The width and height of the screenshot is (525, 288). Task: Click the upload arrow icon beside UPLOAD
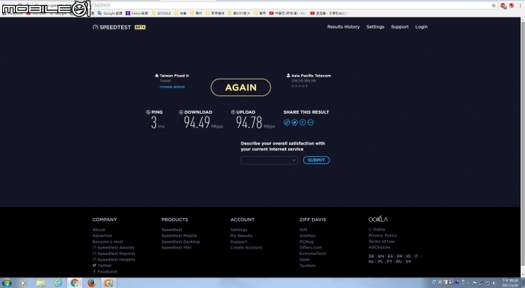coord(233,112)
